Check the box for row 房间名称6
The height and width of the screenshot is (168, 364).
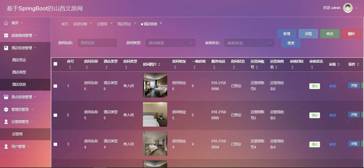[55, 86]
